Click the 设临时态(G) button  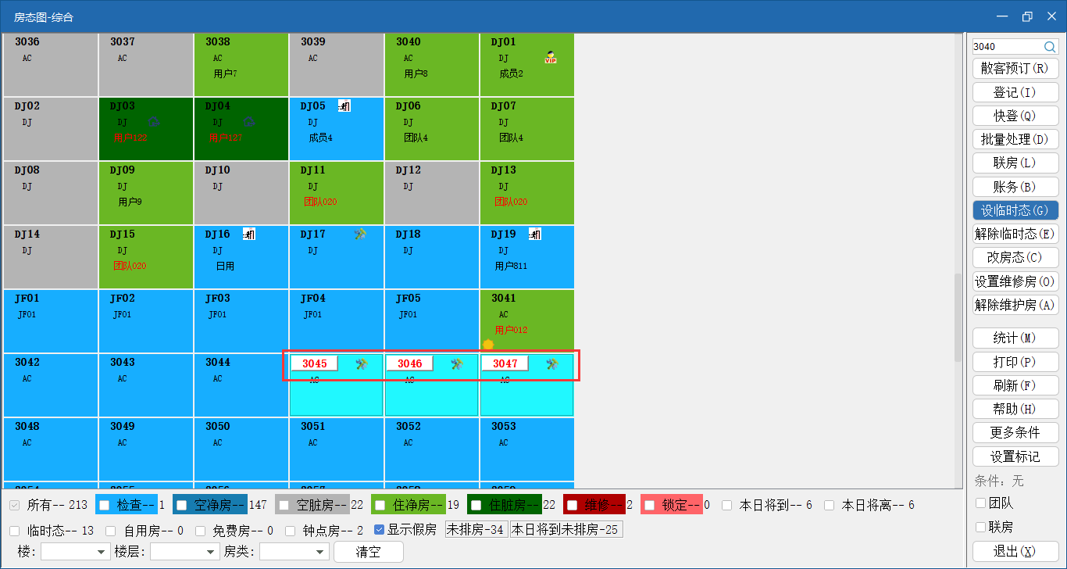point(1015,210)
